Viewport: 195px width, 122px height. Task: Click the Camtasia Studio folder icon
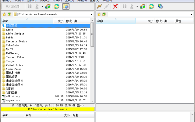pyautogui.click(x=4, y=41)
